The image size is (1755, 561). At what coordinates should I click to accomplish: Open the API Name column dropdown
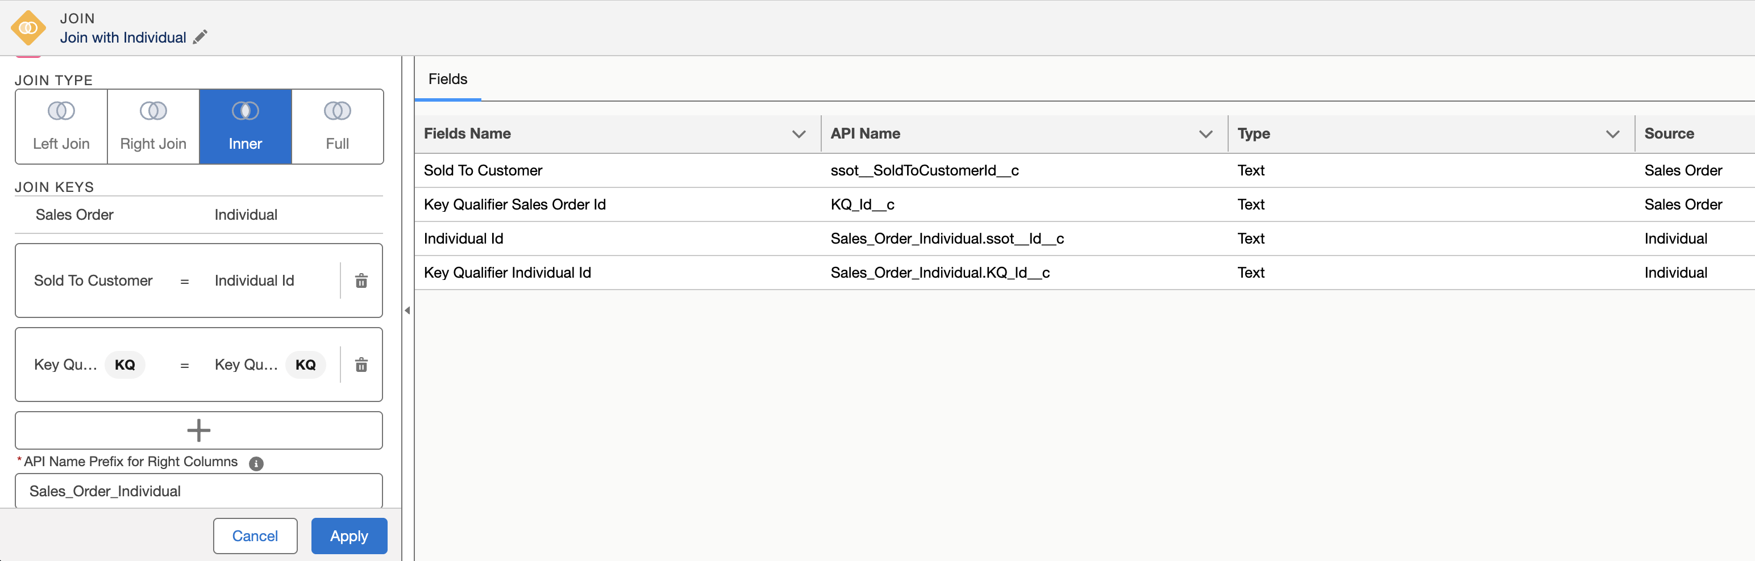pos(1206,133)
